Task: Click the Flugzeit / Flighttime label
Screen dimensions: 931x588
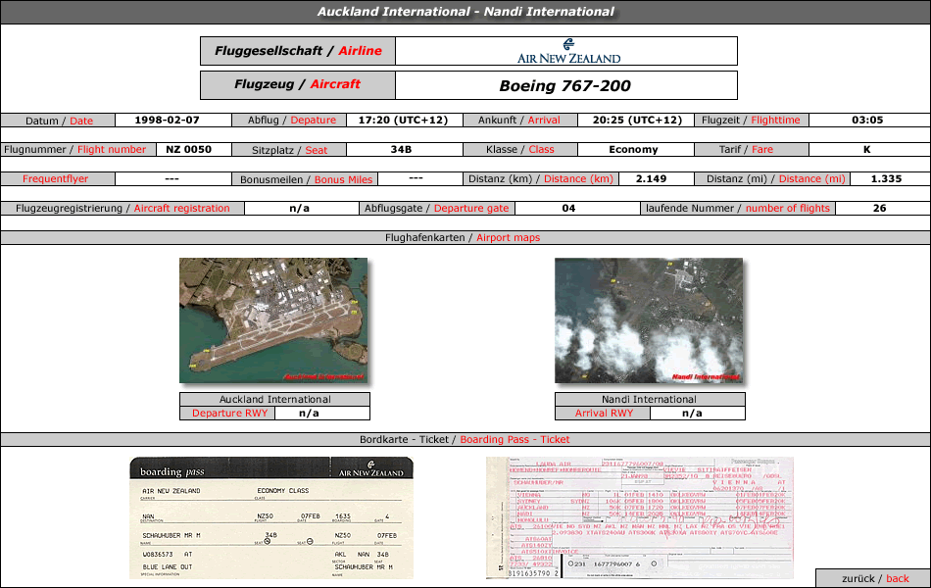Action: click(x=751, y=120)
